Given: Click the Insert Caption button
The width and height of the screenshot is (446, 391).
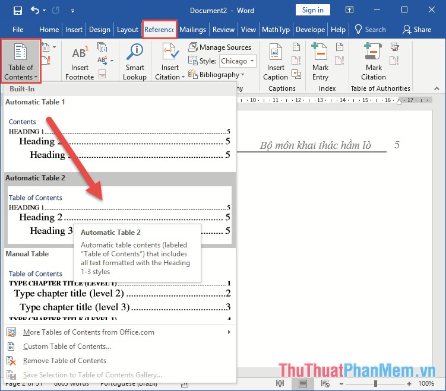Looking at the screenshot, I should pyautogui.click(x=276, y=62).
